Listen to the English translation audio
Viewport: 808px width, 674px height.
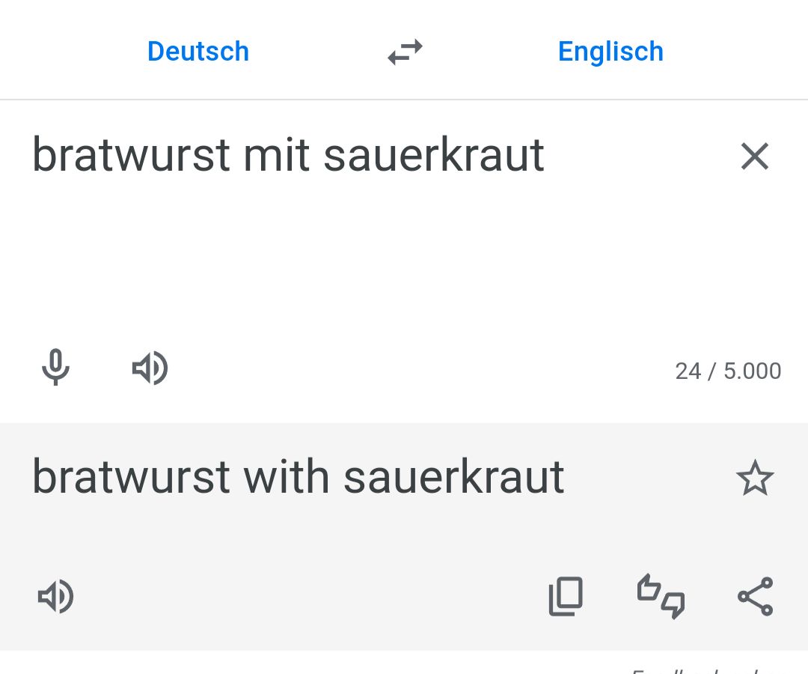(x=55, y=597)
